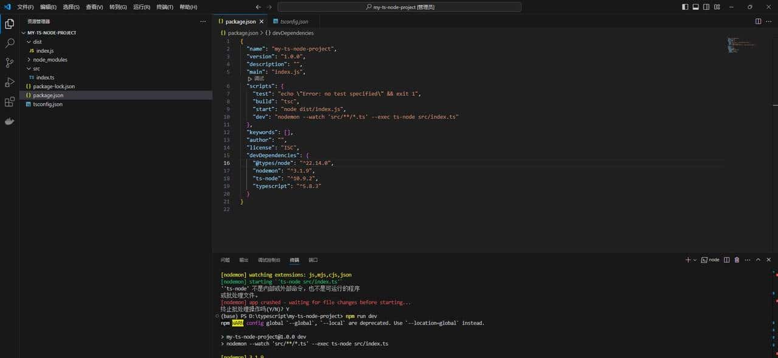Open terminal more actions with the ellipsis icon

click(x=748, y=260)
